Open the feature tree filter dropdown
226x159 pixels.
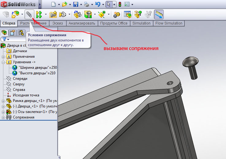pyautogui.click(x=6, y=39)
